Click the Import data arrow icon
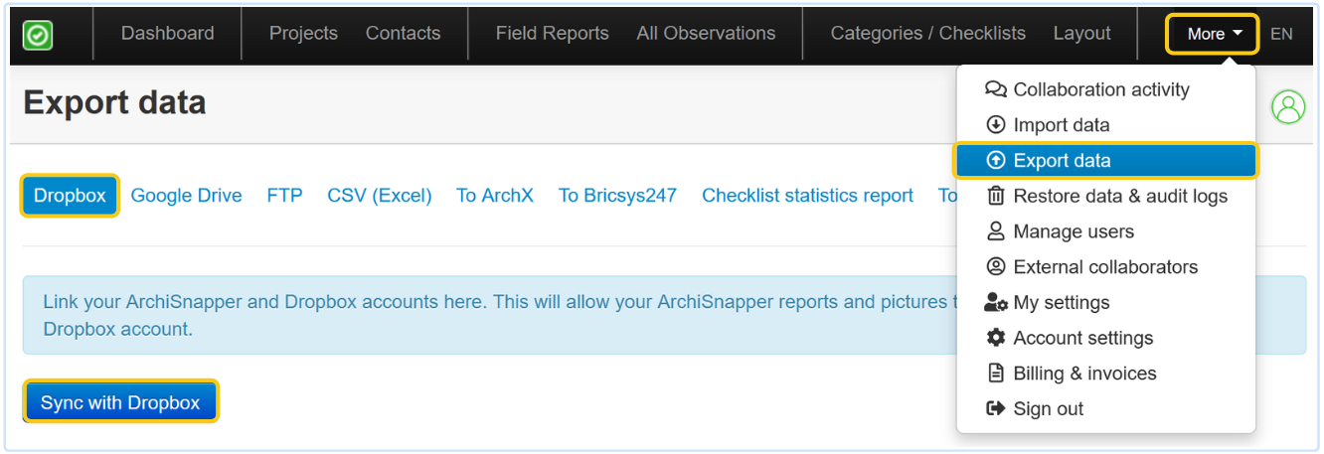The width and height of the screenshot is (1324, 454). [995, 125]
